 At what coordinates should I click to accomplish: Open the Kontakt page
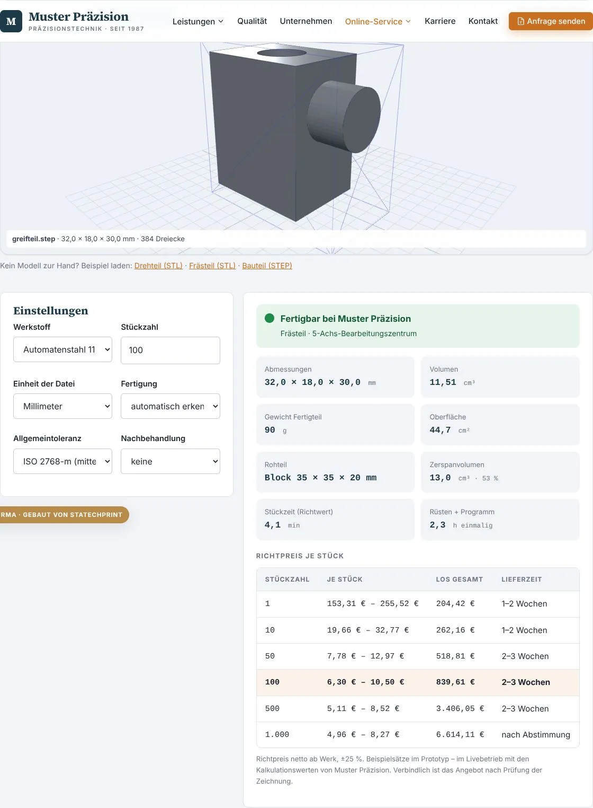click(x=483, y=21)
